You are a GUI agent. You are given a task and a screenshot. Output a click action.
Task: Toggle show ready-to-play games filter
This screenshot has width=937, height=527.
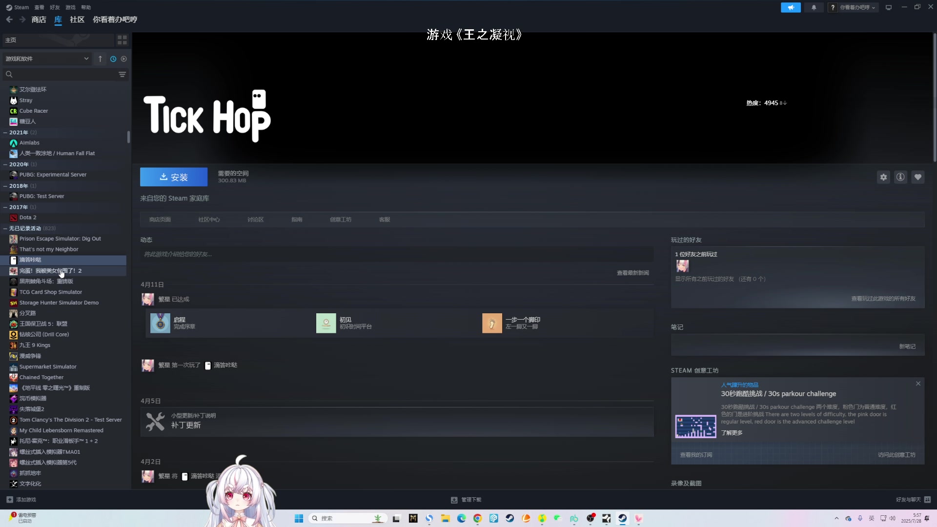click(x=124, y=59)
